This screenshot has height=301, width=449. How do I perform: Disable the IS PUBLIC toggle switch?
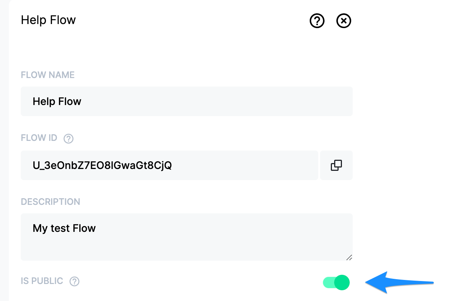[x=336, y=283]
